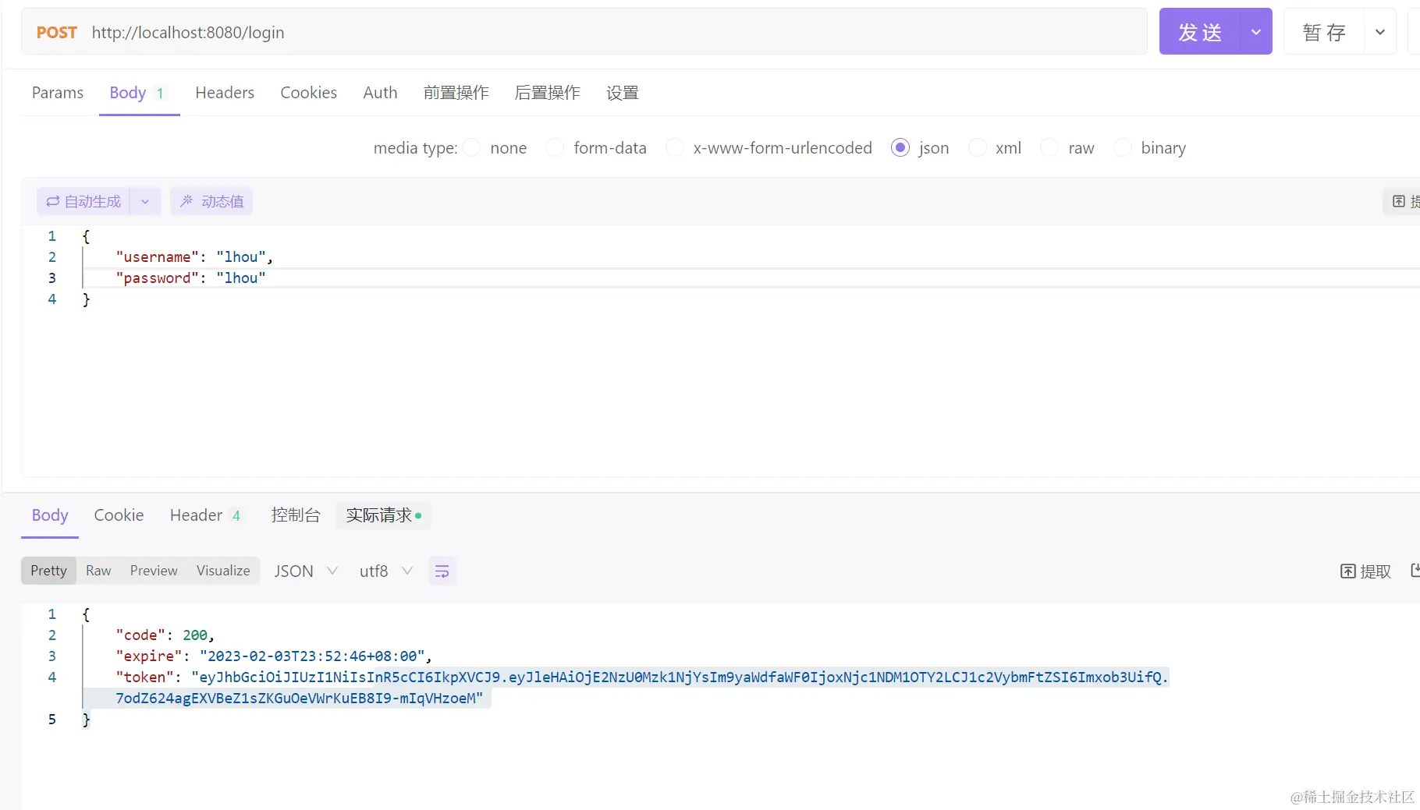The image size is (1420, 810).
Task: Click the extract icon beside 提取 in the response panel
Action: 1347,571
